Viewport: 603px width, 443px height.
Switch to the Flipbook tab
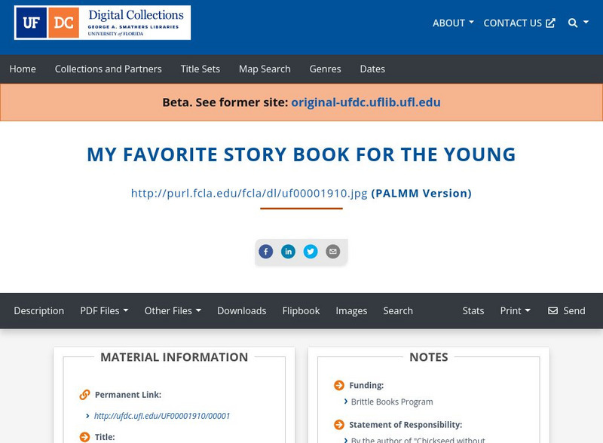pos(301,310)
